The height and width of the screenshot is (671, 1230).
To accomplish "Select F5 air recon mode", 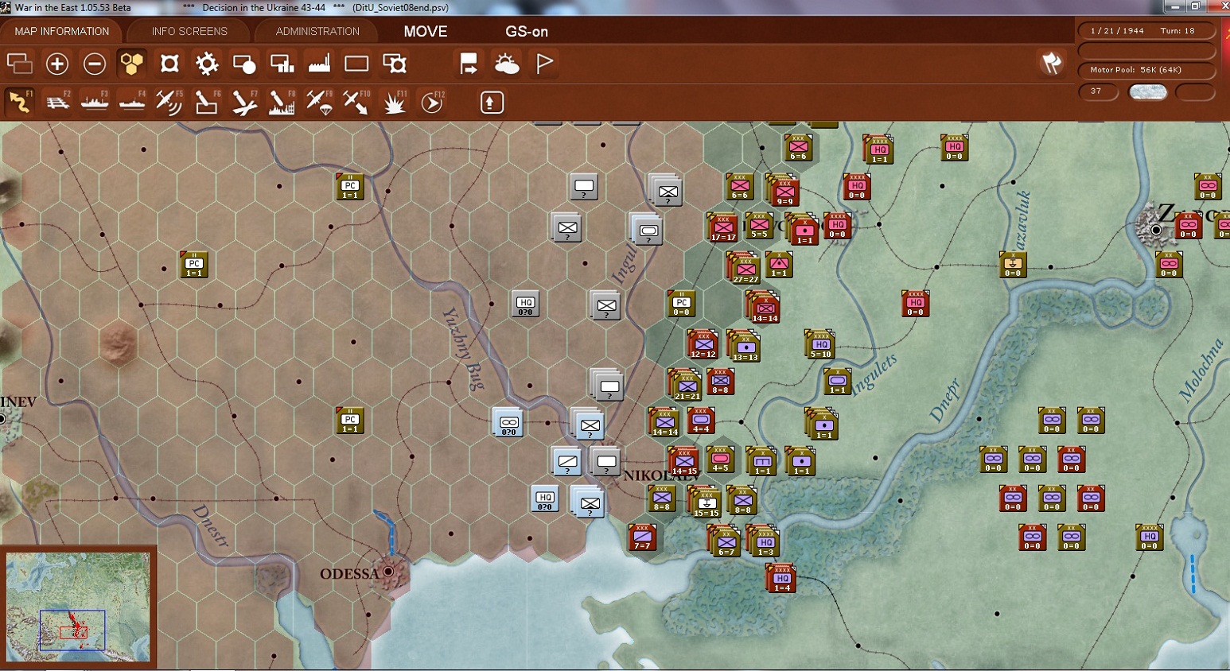I will click(169, 102).
